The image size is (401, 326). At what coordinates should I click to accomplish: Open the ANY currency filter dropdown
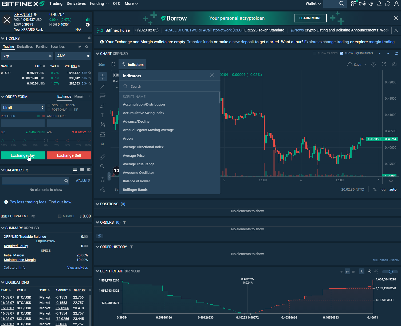click(73, 56)
